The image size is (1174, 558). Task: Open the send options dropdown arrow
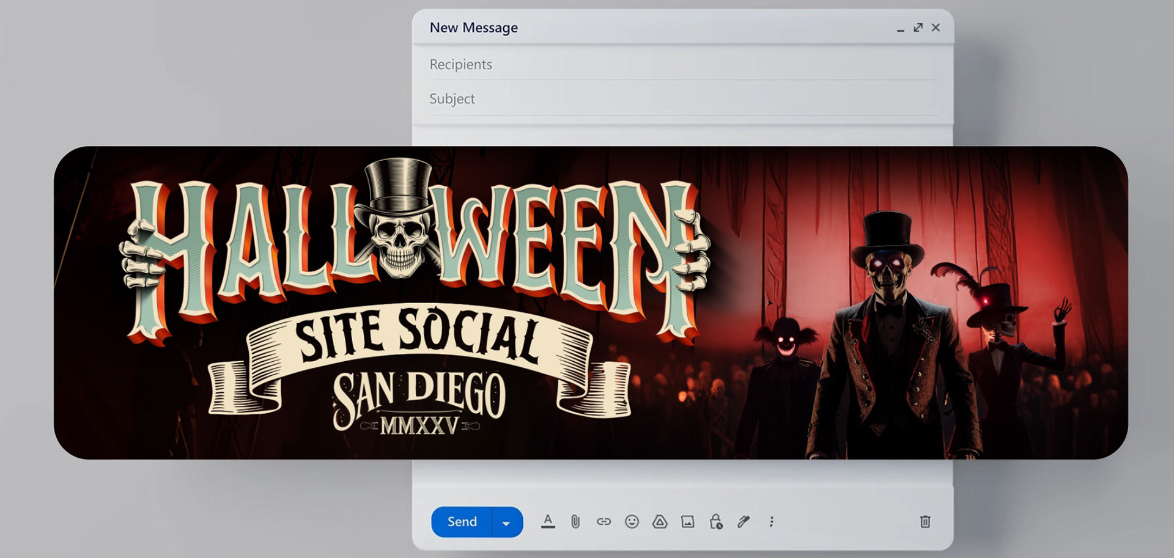click(507, 522)
